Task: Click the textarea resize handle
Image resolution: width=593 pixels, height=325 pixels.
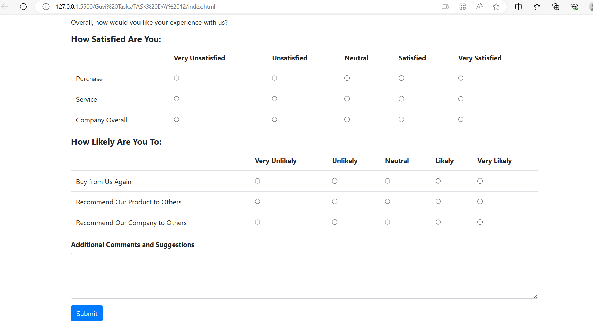Action: click(x=536, y=296)
